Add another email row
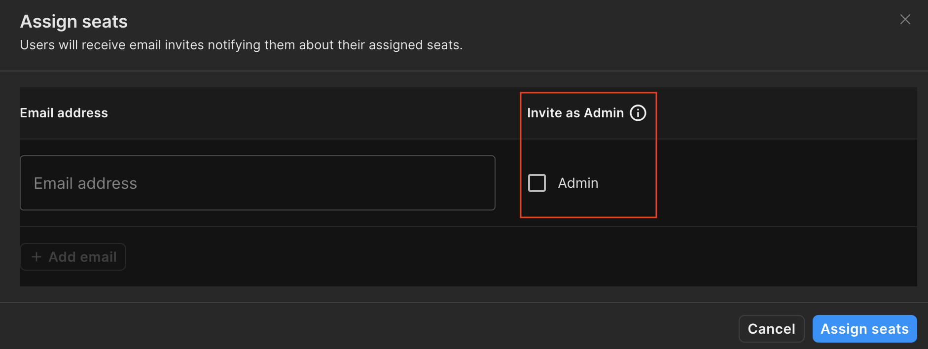 (x=73, y=257)
